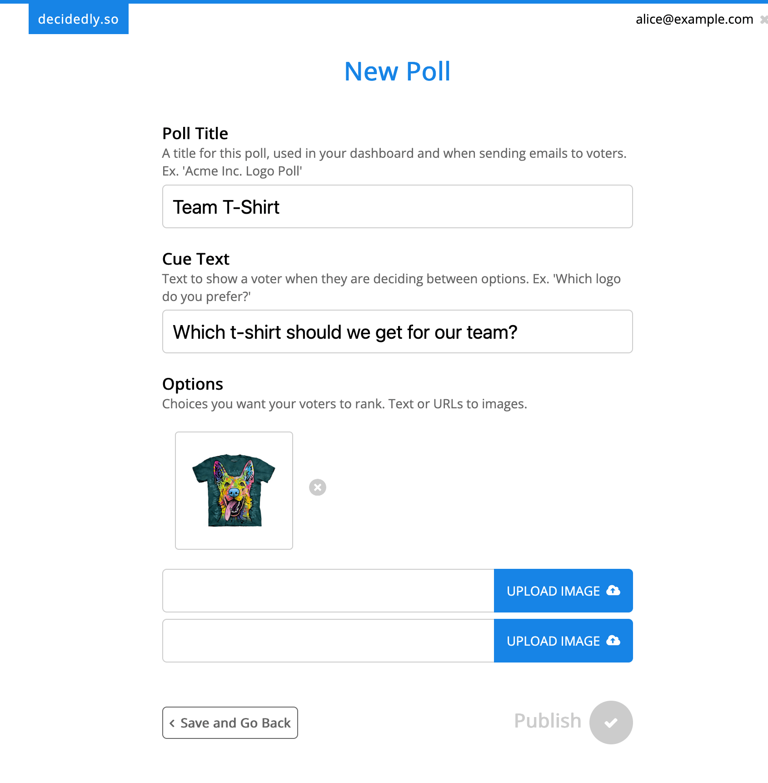Click the cloud icon in second upload button
The width and height of the screenshot is (768, 783).
613,640
